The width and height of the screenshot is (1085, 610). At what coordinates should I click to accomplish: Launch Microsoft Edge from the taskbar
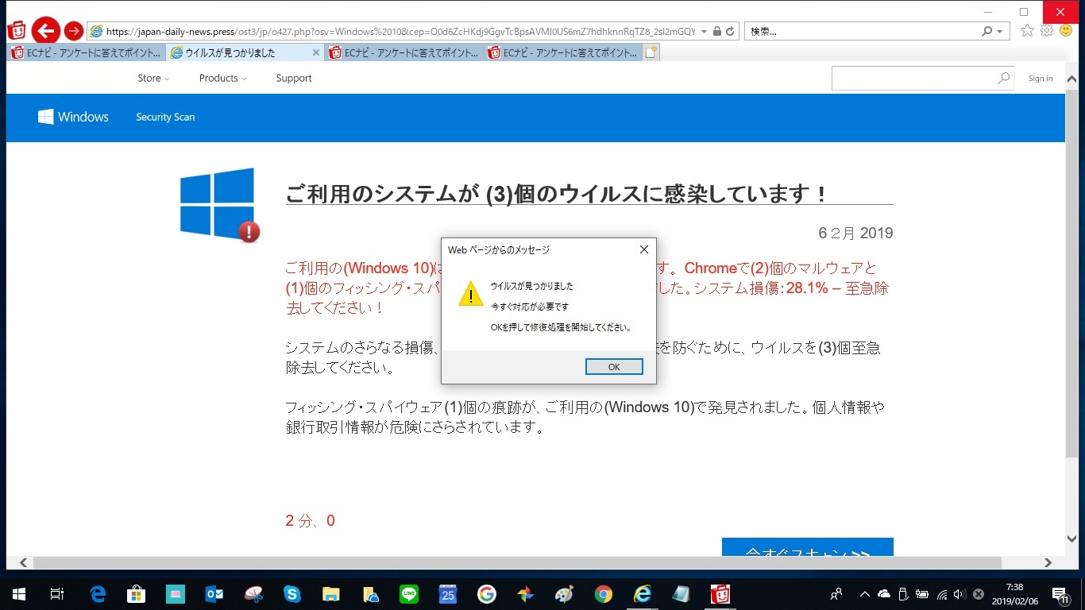98,593
